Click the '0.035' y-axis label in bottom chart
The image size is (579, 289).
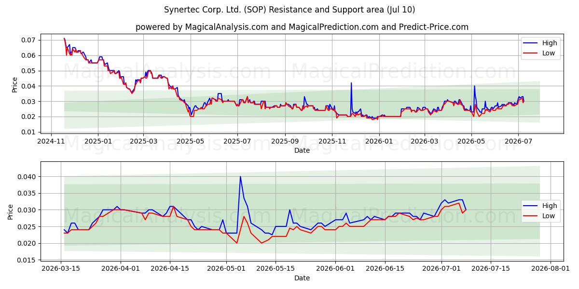coord(28,193)
